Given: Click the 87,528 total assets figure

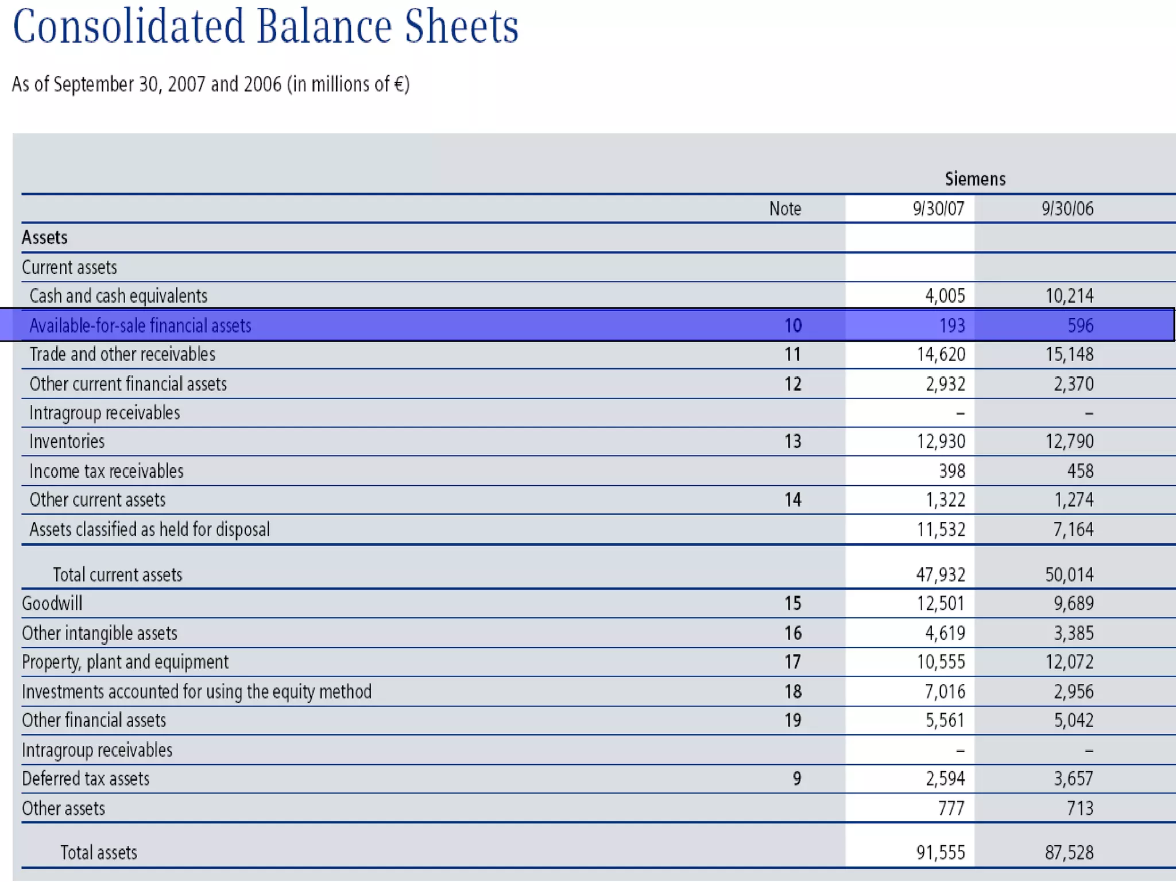Looking at the screenshot, I should [1069, 853].
